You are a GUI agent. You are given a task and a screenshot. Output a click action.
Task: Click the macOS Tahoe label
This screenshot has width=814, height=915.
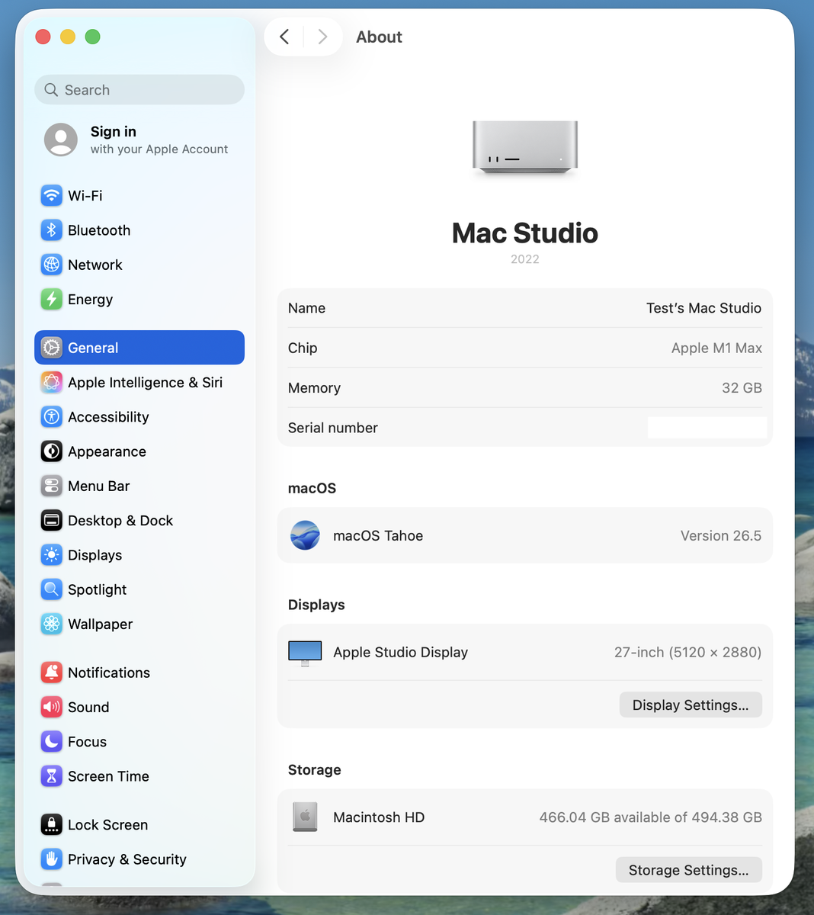click(378, 535)
